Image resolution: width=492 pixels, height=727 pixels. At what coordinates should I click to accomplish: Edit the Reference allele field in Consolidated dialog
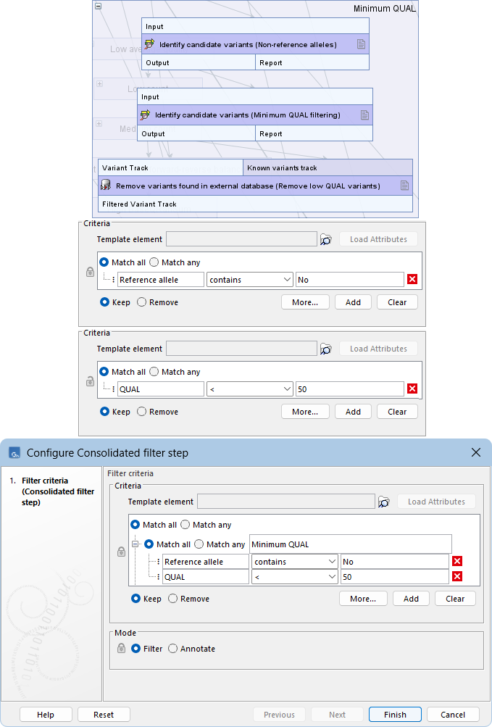point(206,562)
